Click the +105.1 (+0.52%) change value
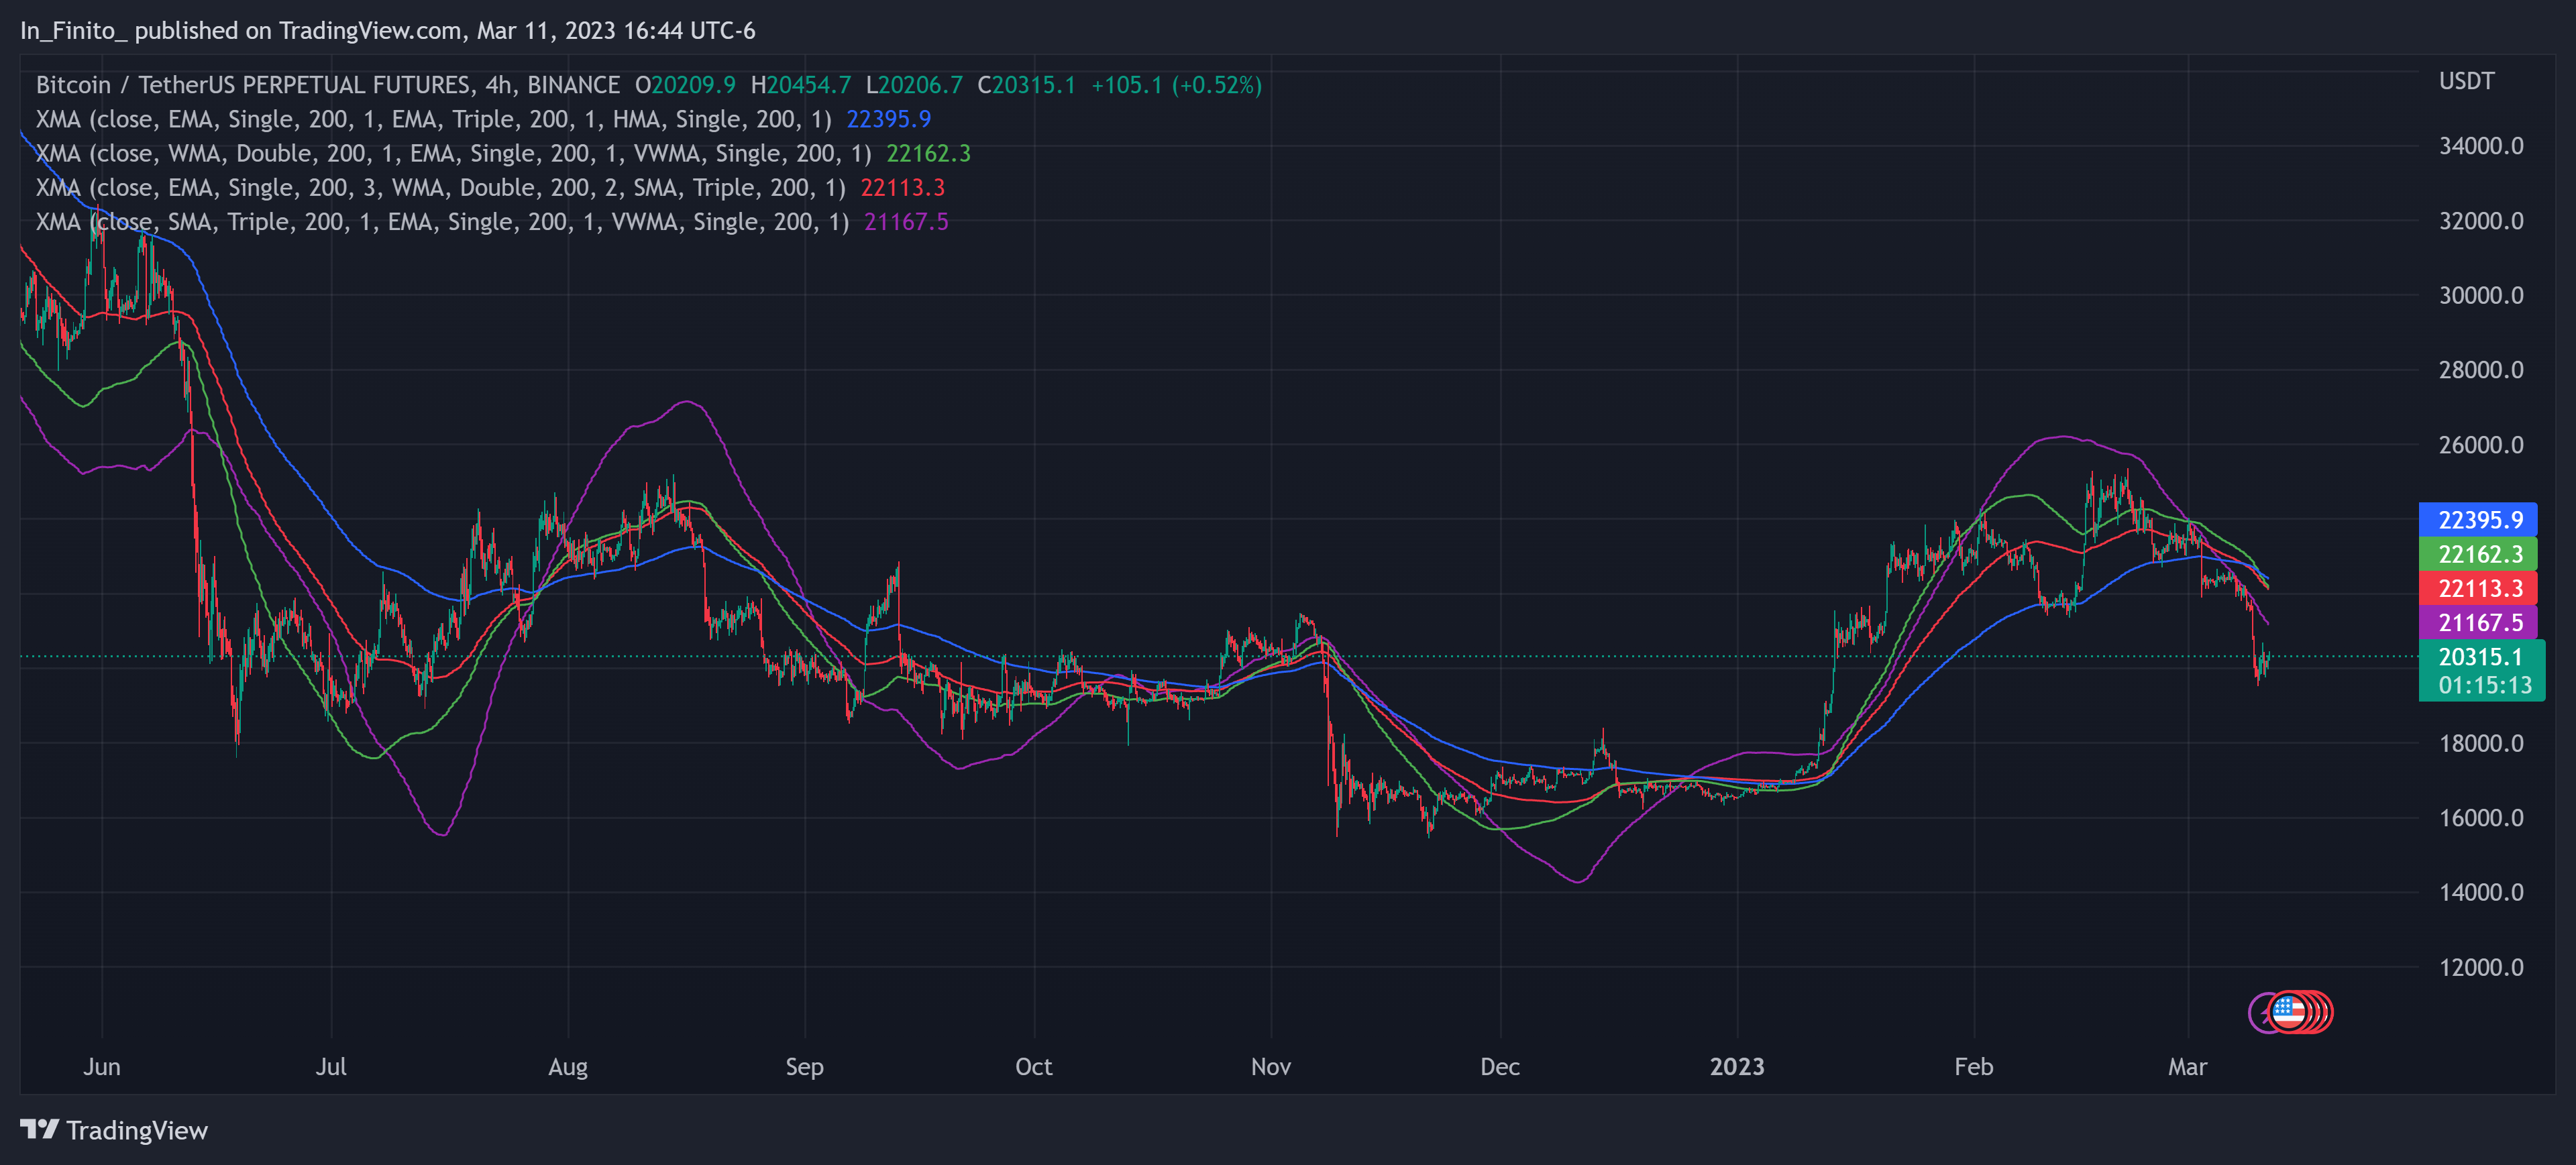Viewport: 2576px width, 1165px height. [1176, 85]
